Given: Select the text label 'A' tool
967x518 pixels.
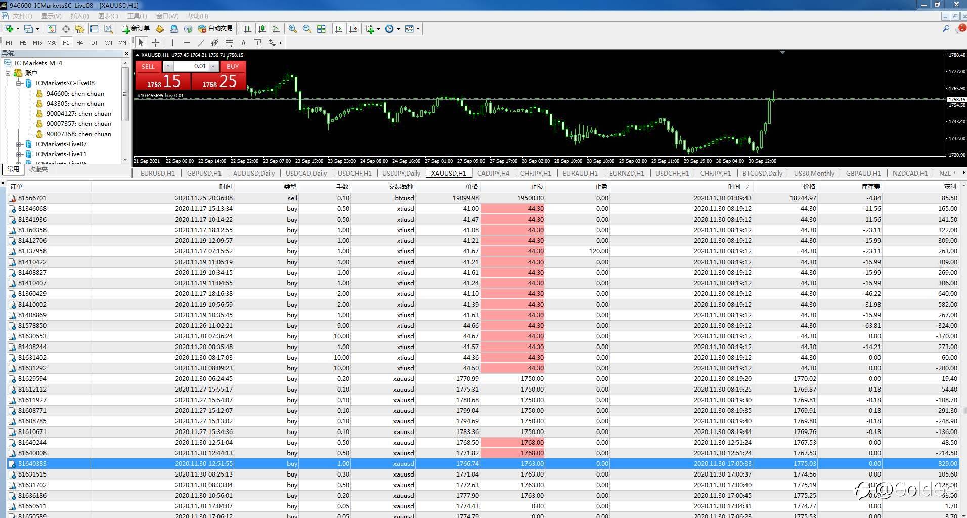Looking at the screenshot, I should 243,42.
